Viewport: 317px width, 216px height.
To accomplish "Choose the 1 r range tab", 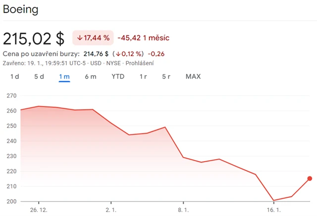I will (x=143, y=76).
